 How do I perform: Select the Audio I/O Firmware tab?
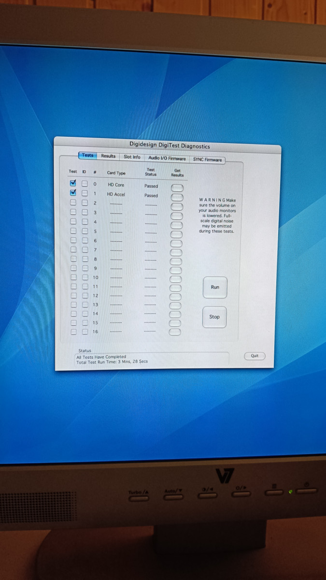point(167,158)
